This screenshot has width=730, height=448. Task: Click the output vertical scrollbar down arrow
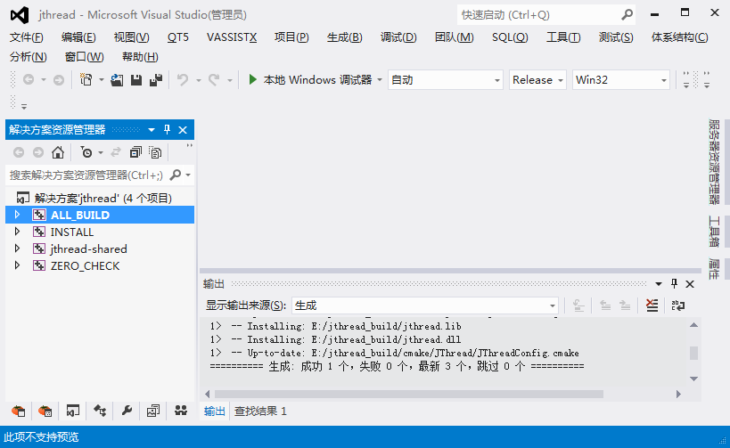point(693,379)
